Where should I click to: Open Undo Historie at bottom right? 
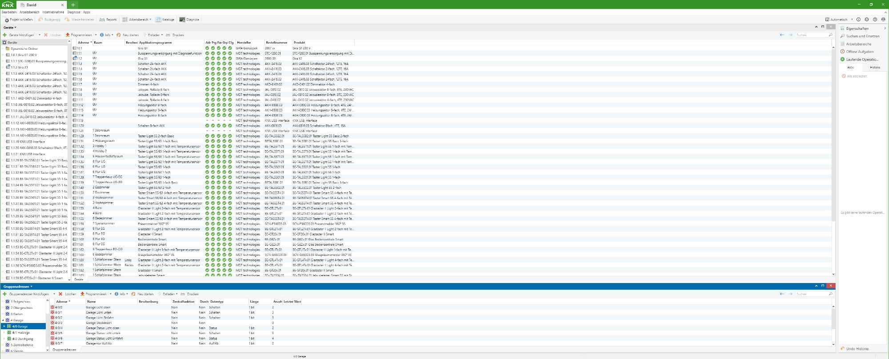pos(854,349)
